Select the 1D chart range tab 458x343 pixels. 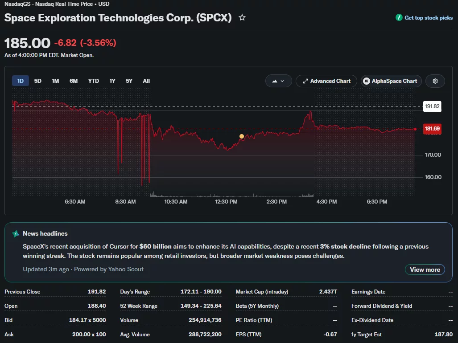[x=20, y=81]
